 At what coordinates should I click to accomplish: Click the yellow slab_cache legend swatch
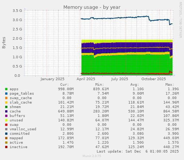point(6,102)
